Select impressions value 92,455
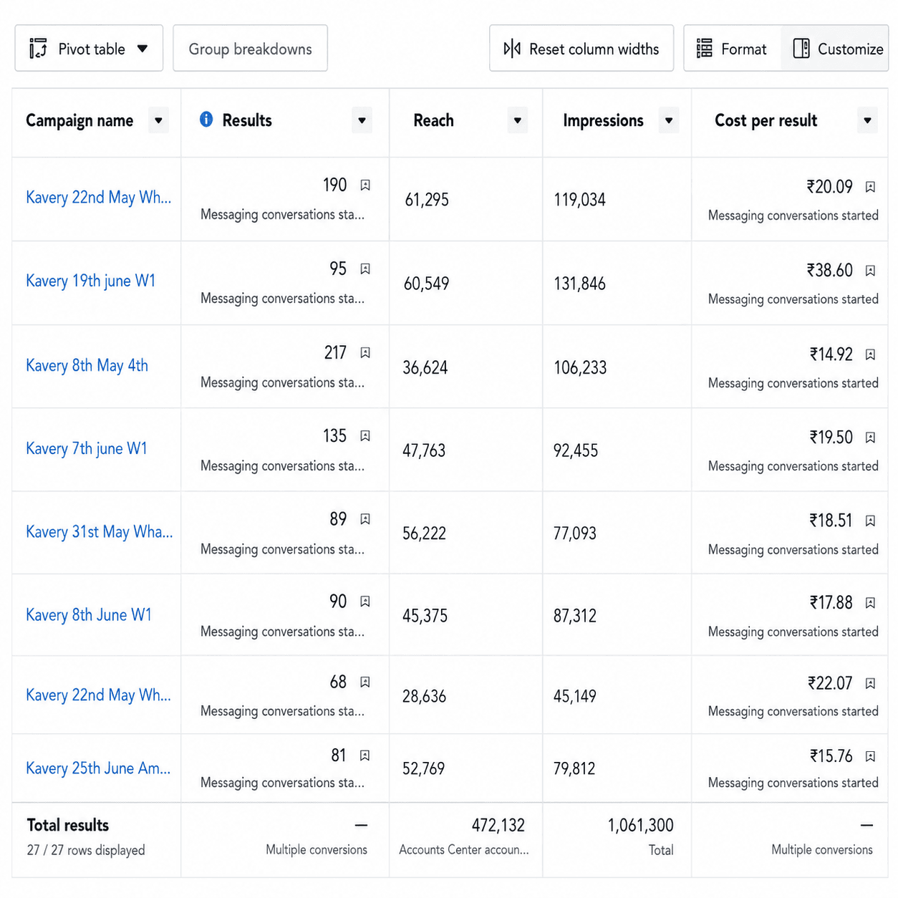 576,450
